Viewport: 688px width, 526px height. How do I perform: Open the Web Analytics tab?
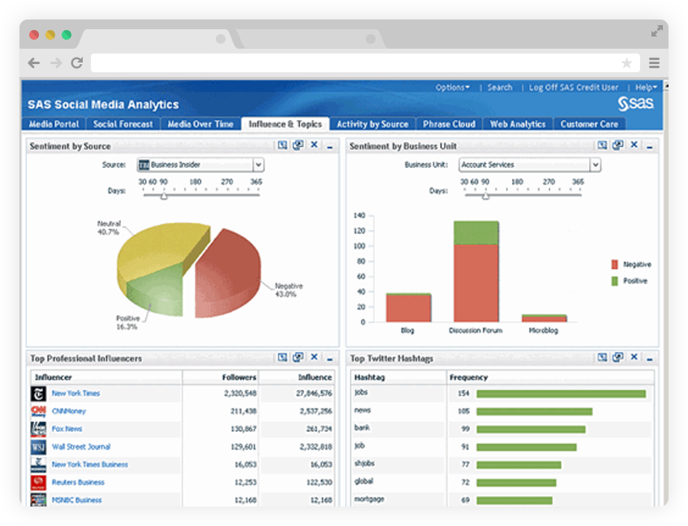(x=518, y=124)
